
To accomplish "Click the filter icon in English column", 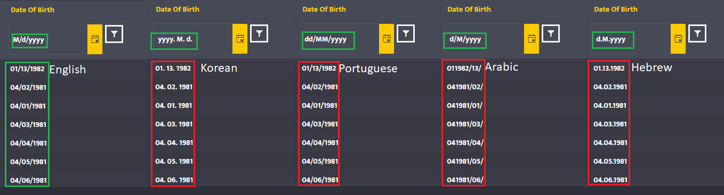I will click(114, 34).
